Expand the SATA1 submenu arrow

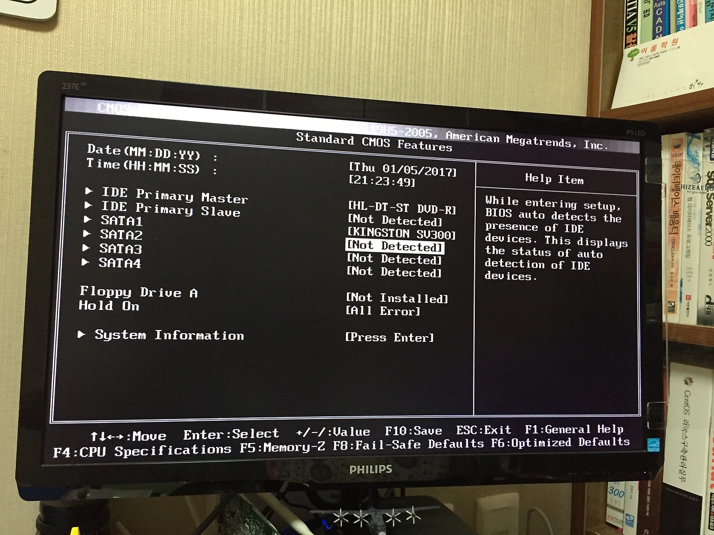tap(87, 220)
